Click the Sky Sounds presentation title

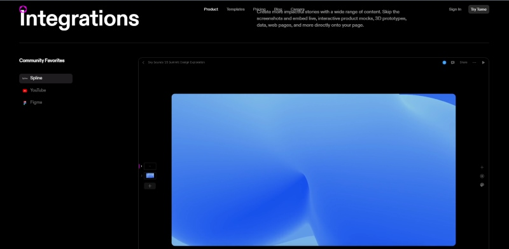[176, 62]
